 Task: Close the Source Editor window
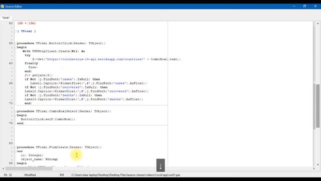(315, 7)
